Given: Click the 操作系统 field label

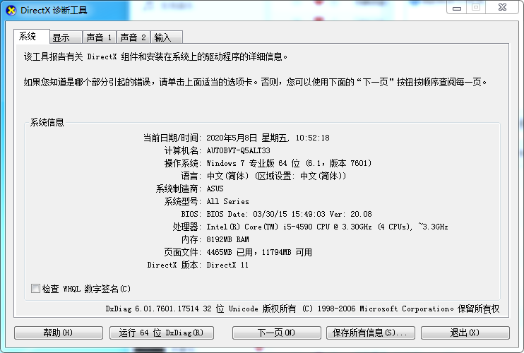Looking at the screenshot, I should click(183, 163).
